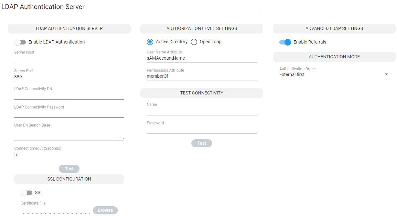The width and height of the screenshot is (397, 216).
Task: Choose the Open Ldap radio option
Action: point(194,42)
